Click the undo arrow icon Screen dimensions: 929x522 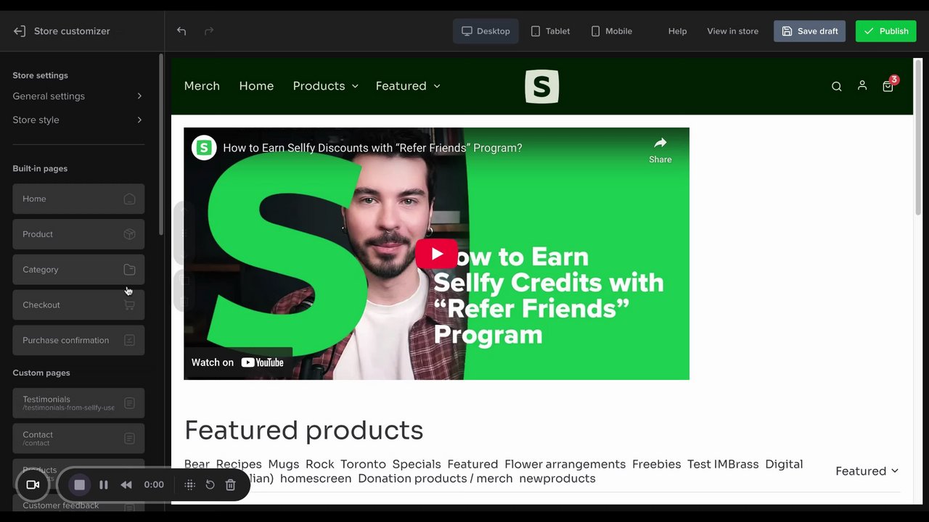(x=181, y=31)
